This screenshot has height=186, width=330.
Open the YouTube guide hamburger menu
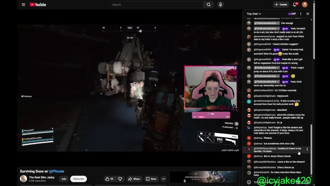click(23, 4)
